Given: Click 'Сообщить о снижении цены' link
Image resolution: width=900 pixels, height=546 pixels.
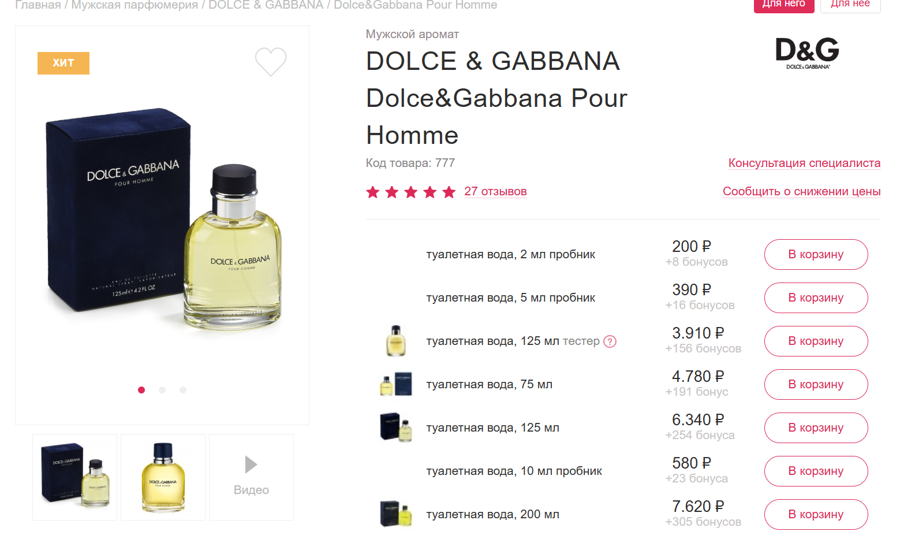Looking at the screenshot, I should click(x=801, y=191).
